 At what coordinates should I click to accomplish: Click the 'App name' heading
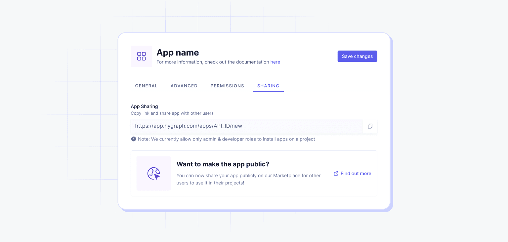point(178,53)
